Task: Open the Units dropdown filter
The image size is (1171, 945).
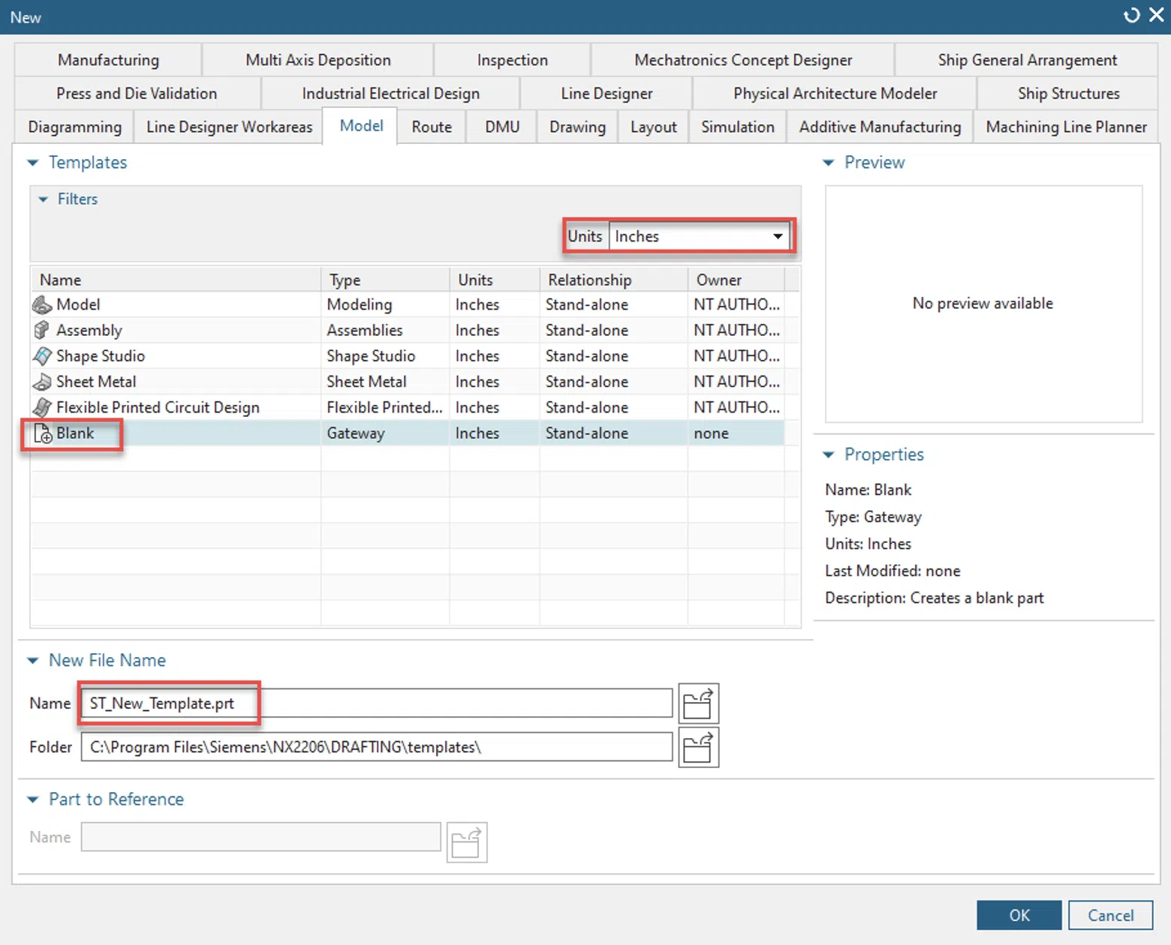Action: pyautogui.click(x=700, y=236)
